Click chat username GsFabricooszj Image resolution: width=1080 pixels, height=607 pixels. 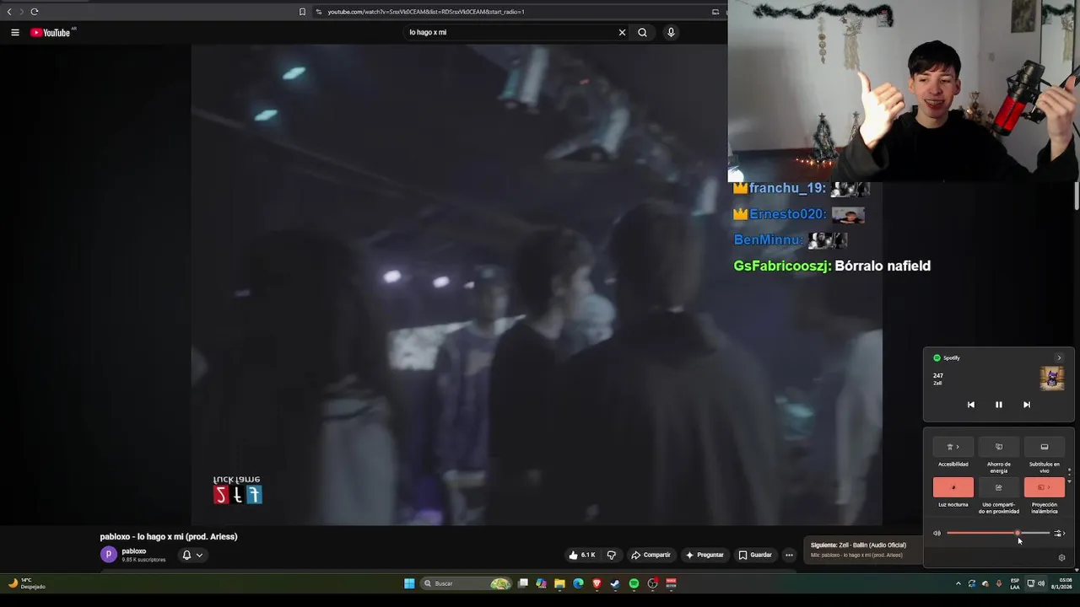[782, 266]
